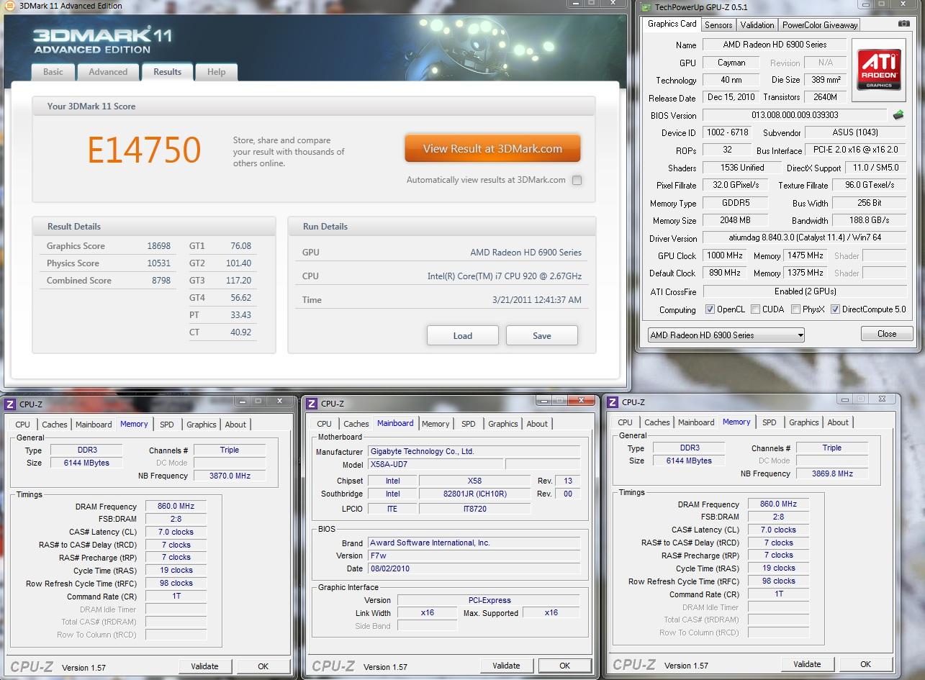925x680 pixels.
Task: Select the Graphics Card tab in GPU-Z
Action: tap(672, 24)
